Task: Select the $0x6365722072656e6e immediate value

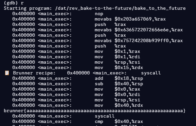Action: click(141, 30)
